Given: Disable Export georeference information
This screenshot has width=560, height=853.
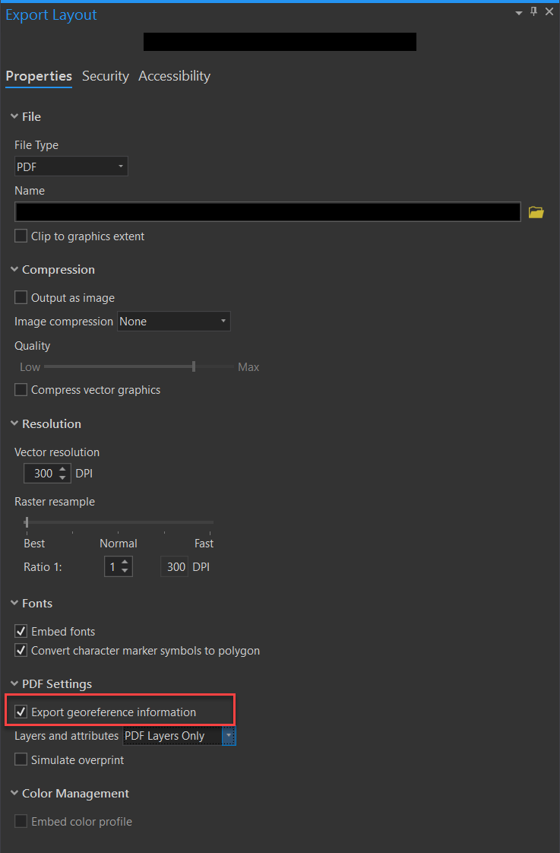Looking at the screenshot, I should (x=22, y=710).
